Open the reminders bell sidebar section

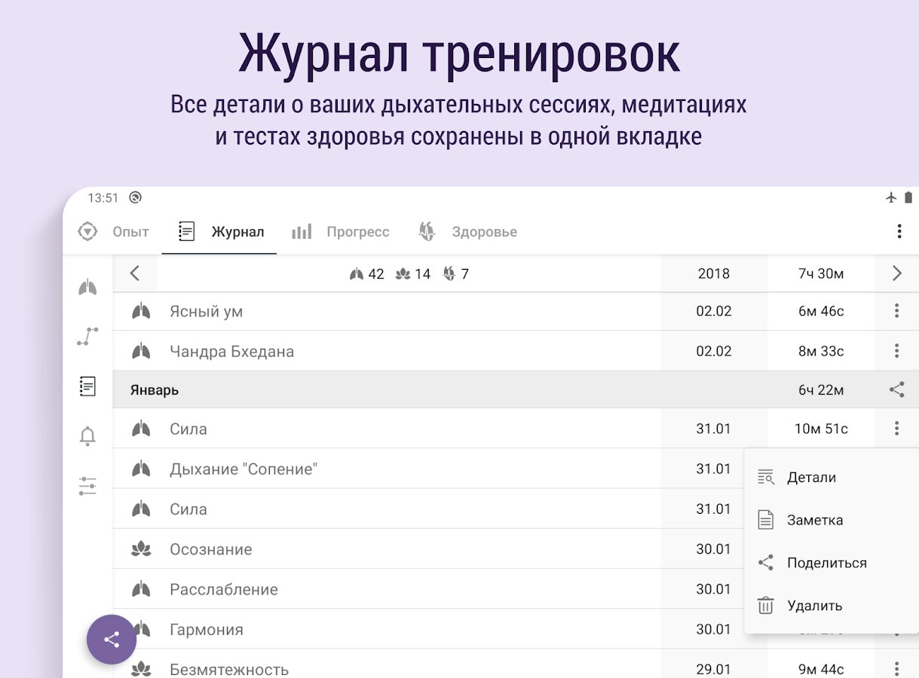[x=87, y=436]
